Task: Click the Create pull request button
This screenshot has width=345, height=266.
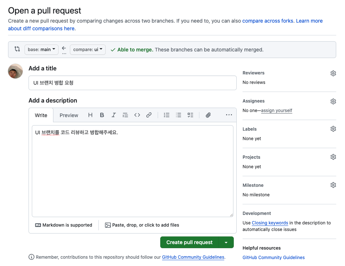Action: coord(190,242)
